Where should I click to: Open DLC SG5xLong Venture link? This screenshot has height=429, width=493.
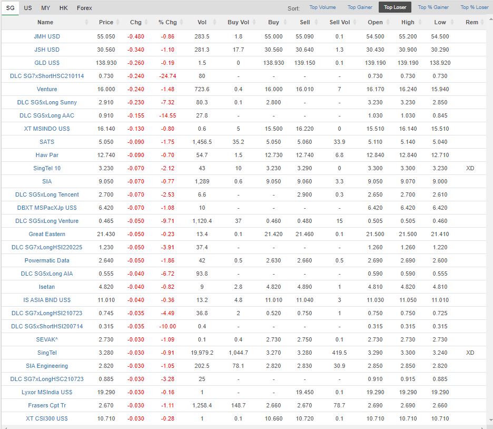tap(47, 221)
